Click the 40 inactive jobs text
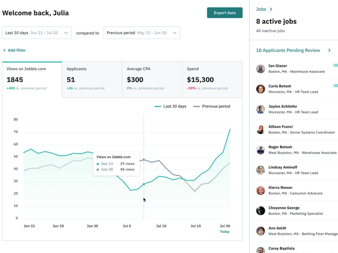Screen dimensions: 338x253 (x=270, y=31)
